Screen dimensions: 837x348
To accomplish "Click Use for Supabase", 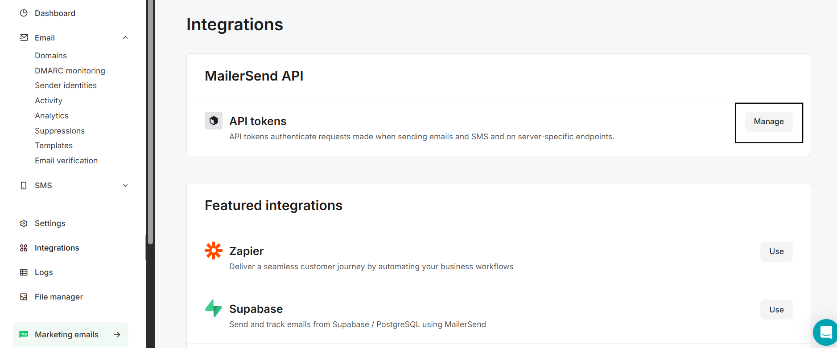I will pyautogui.click(x=776, y=310).
